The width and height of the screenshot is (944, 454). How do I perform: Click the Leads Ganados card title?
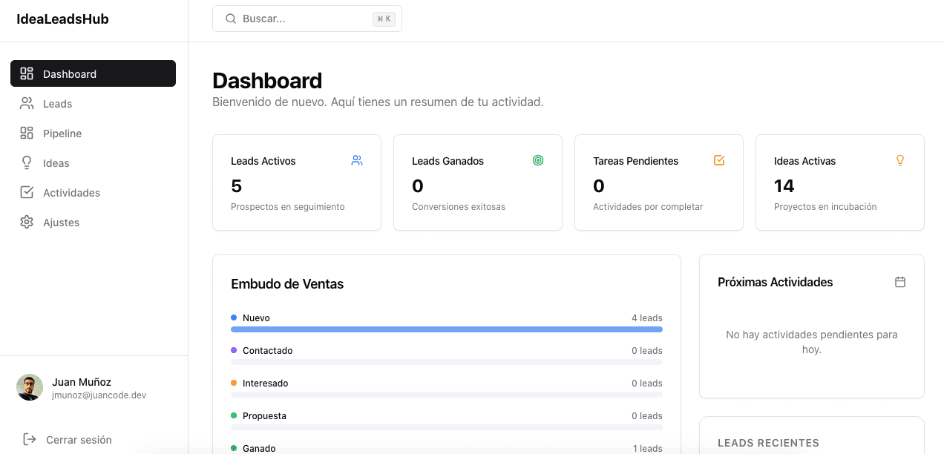coord(448,161)
